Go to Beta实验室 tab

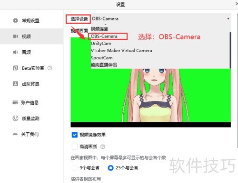(x=31, y=68)
